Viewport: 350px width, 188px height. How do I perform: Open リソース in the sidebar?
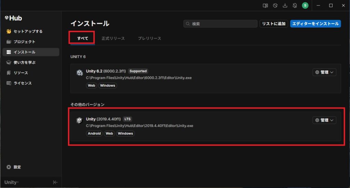point(31,73)
